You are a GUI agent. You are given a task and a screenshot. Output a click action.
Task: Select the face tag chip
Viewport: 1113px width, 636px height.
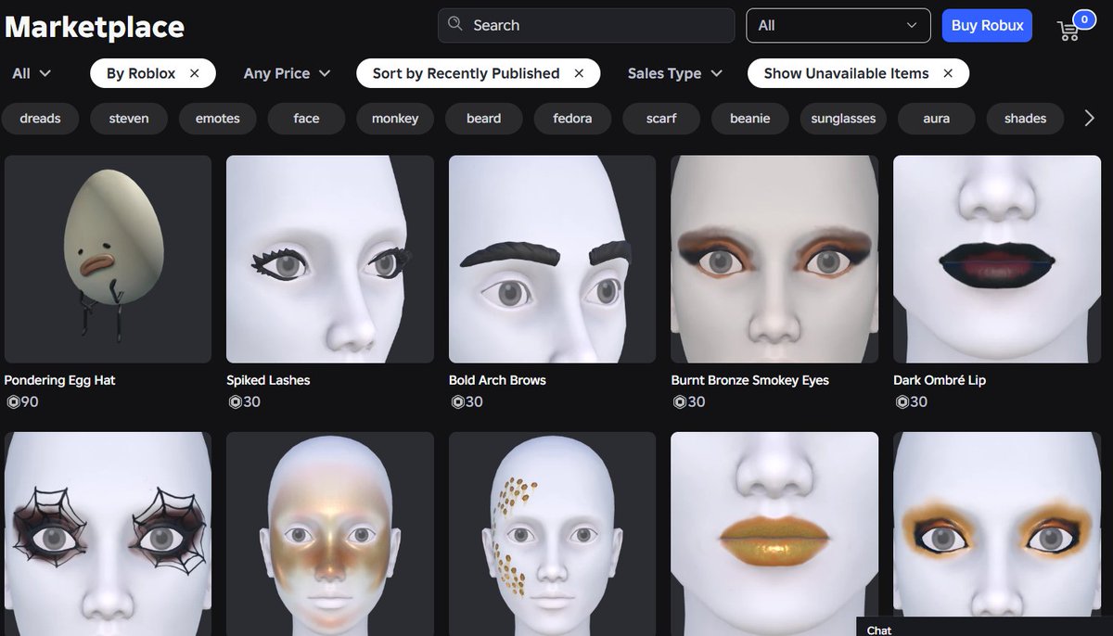(x=306, y=119)
